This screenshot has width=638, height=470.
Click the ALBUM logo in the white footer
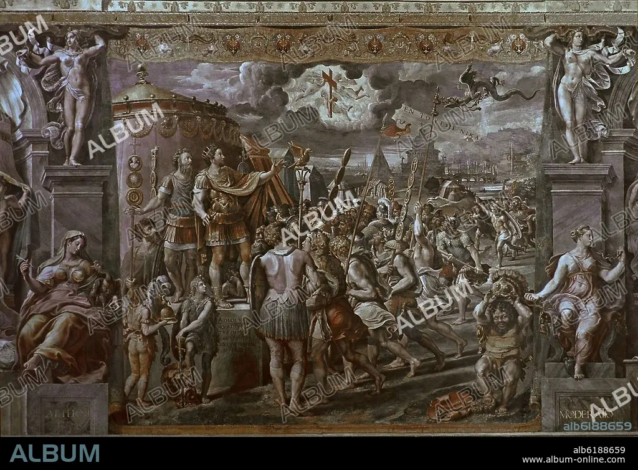55,453
